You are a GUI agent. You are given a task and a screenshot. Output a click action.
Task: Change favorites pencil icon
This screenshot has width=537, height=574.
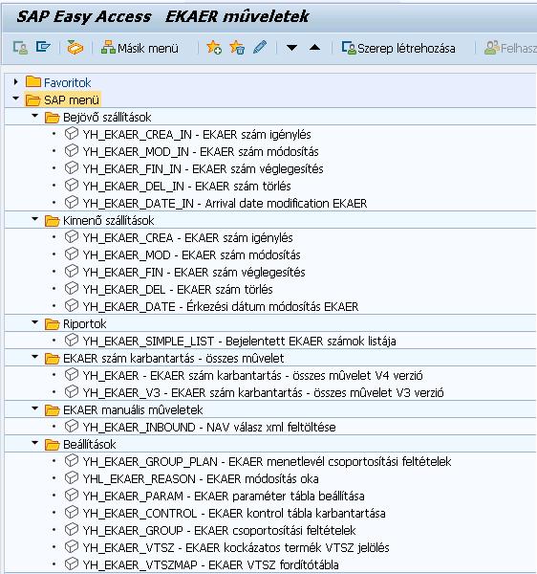(x=260, y=47)
